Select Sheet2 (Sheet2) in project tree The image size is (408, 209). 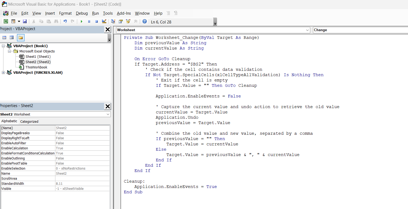38,62
